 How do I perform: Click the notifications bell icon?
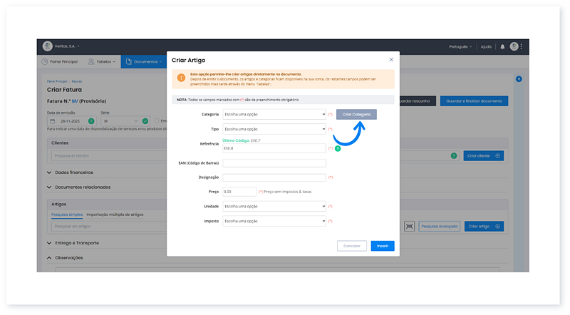pyautogui.click(x=502, y=46)
